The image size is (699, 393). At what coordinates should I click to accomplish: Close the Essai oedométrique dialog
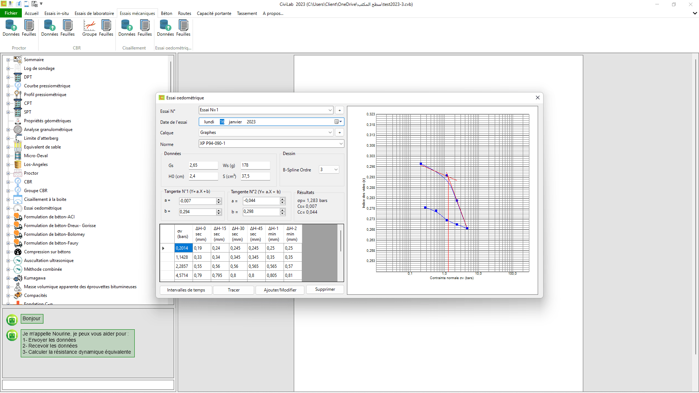(538, 98)
